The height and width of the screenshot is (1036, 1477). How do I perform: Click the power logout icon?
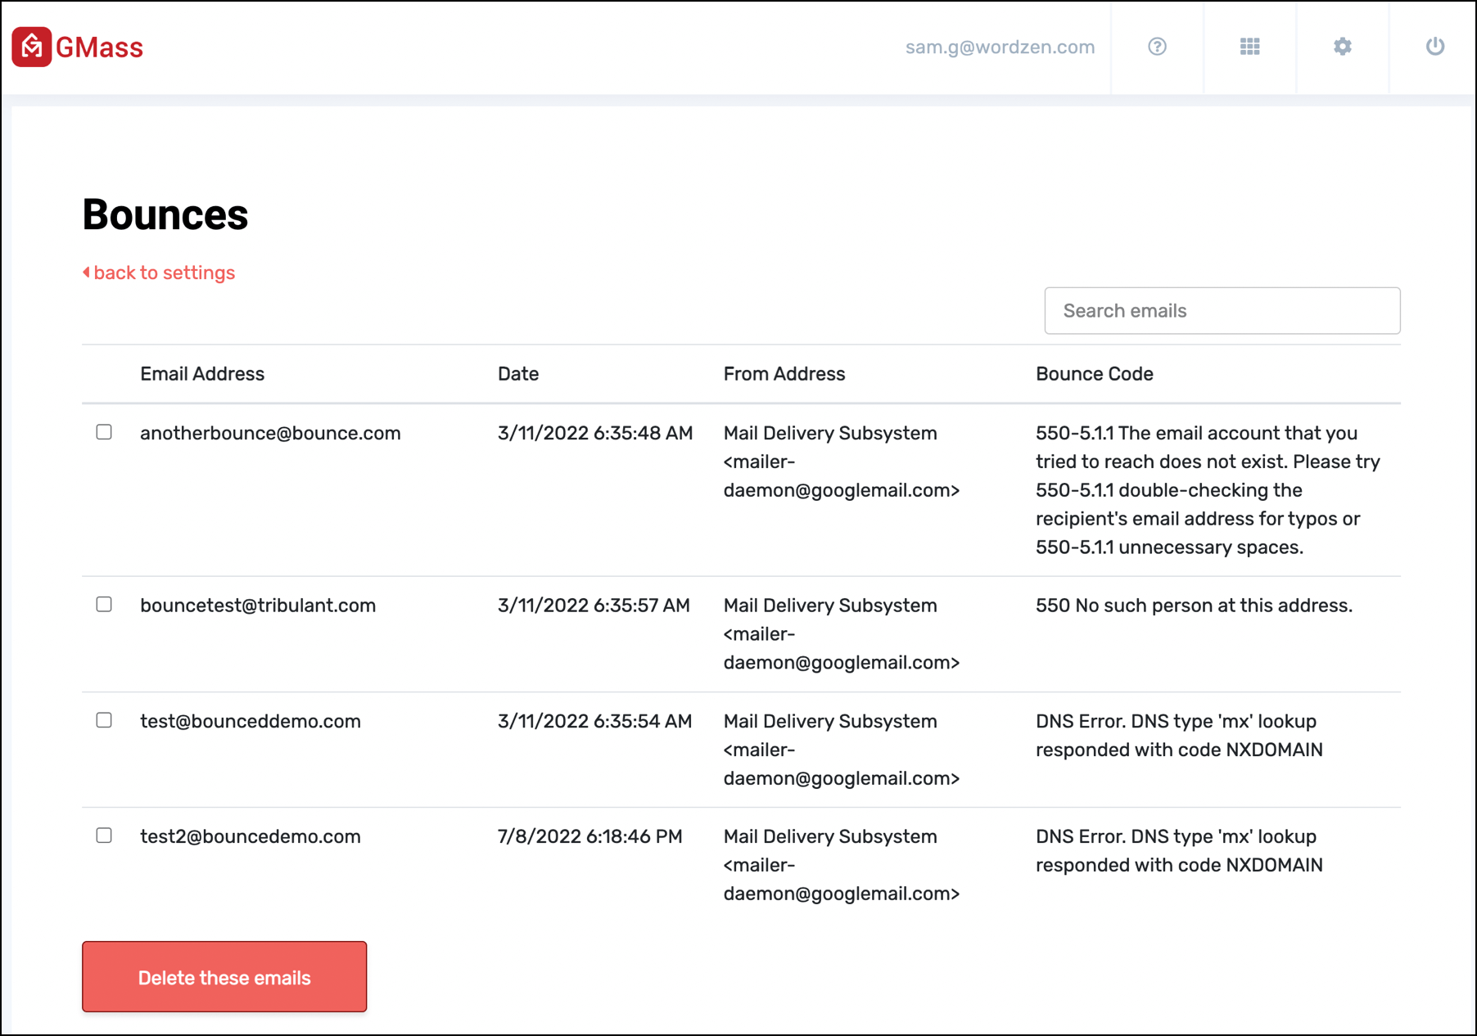click(x=1435, y=47)
